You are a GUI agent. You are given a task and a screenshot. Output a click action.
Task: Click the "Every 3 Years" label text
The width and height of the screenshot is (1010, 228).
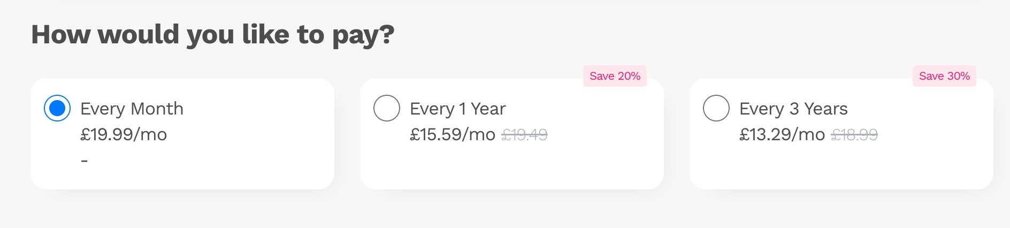(793, 109)
